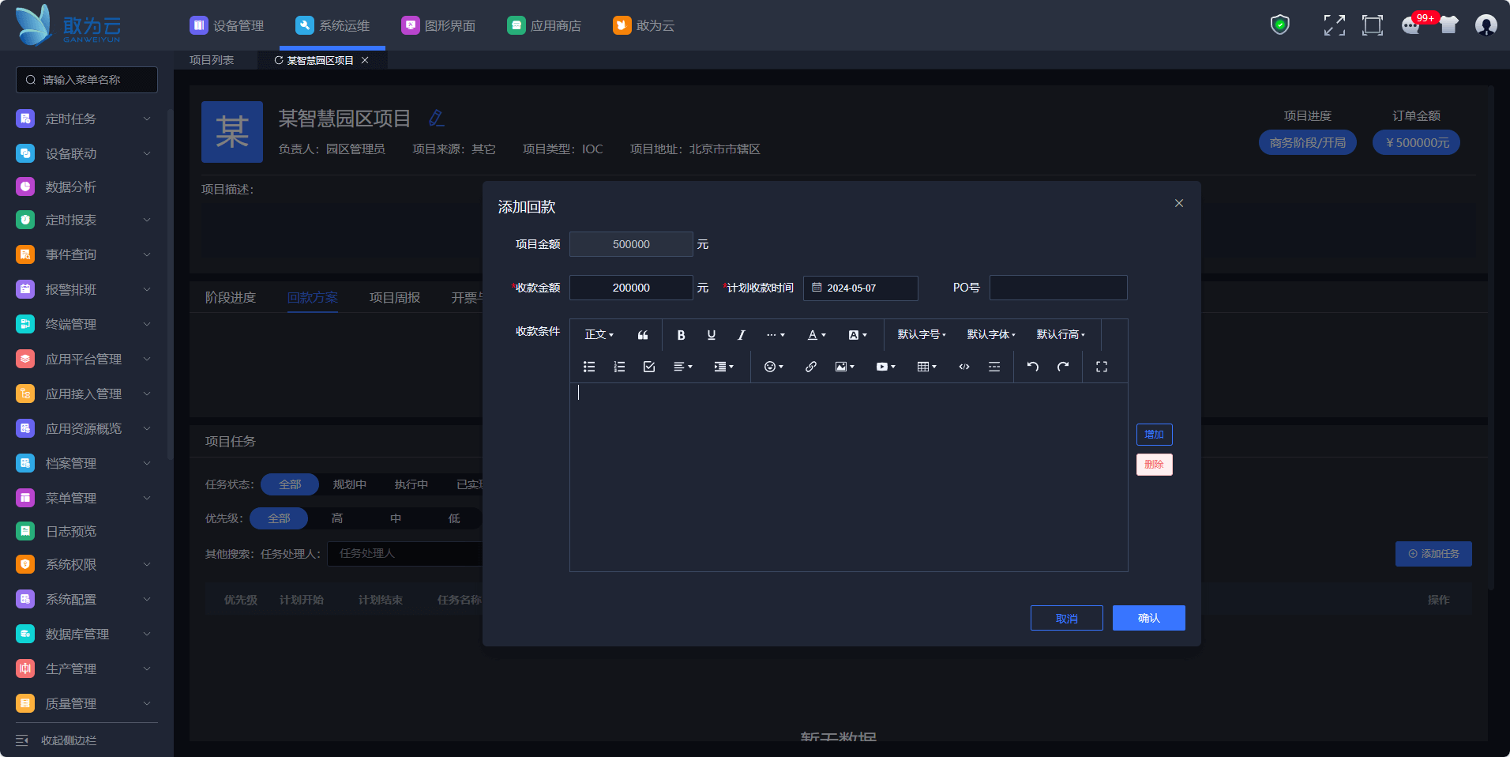Screen dimensions: 1510x757
Task: Open the 项目列表 tab
Action: 212,60
